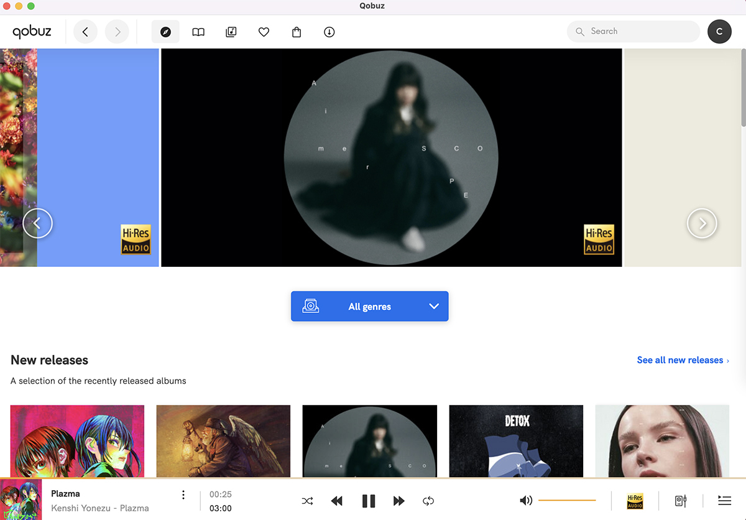Image resolution: width=746 pixels, height=520 pixels.
Task: Go back with the left arrow button
Action: point(85,32)
